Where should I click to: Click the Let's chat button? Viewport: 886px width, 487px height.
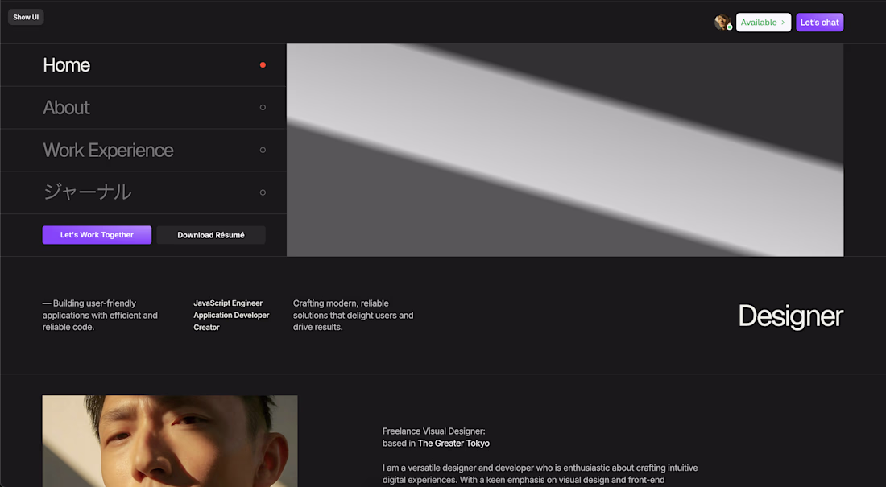point(819,23)
